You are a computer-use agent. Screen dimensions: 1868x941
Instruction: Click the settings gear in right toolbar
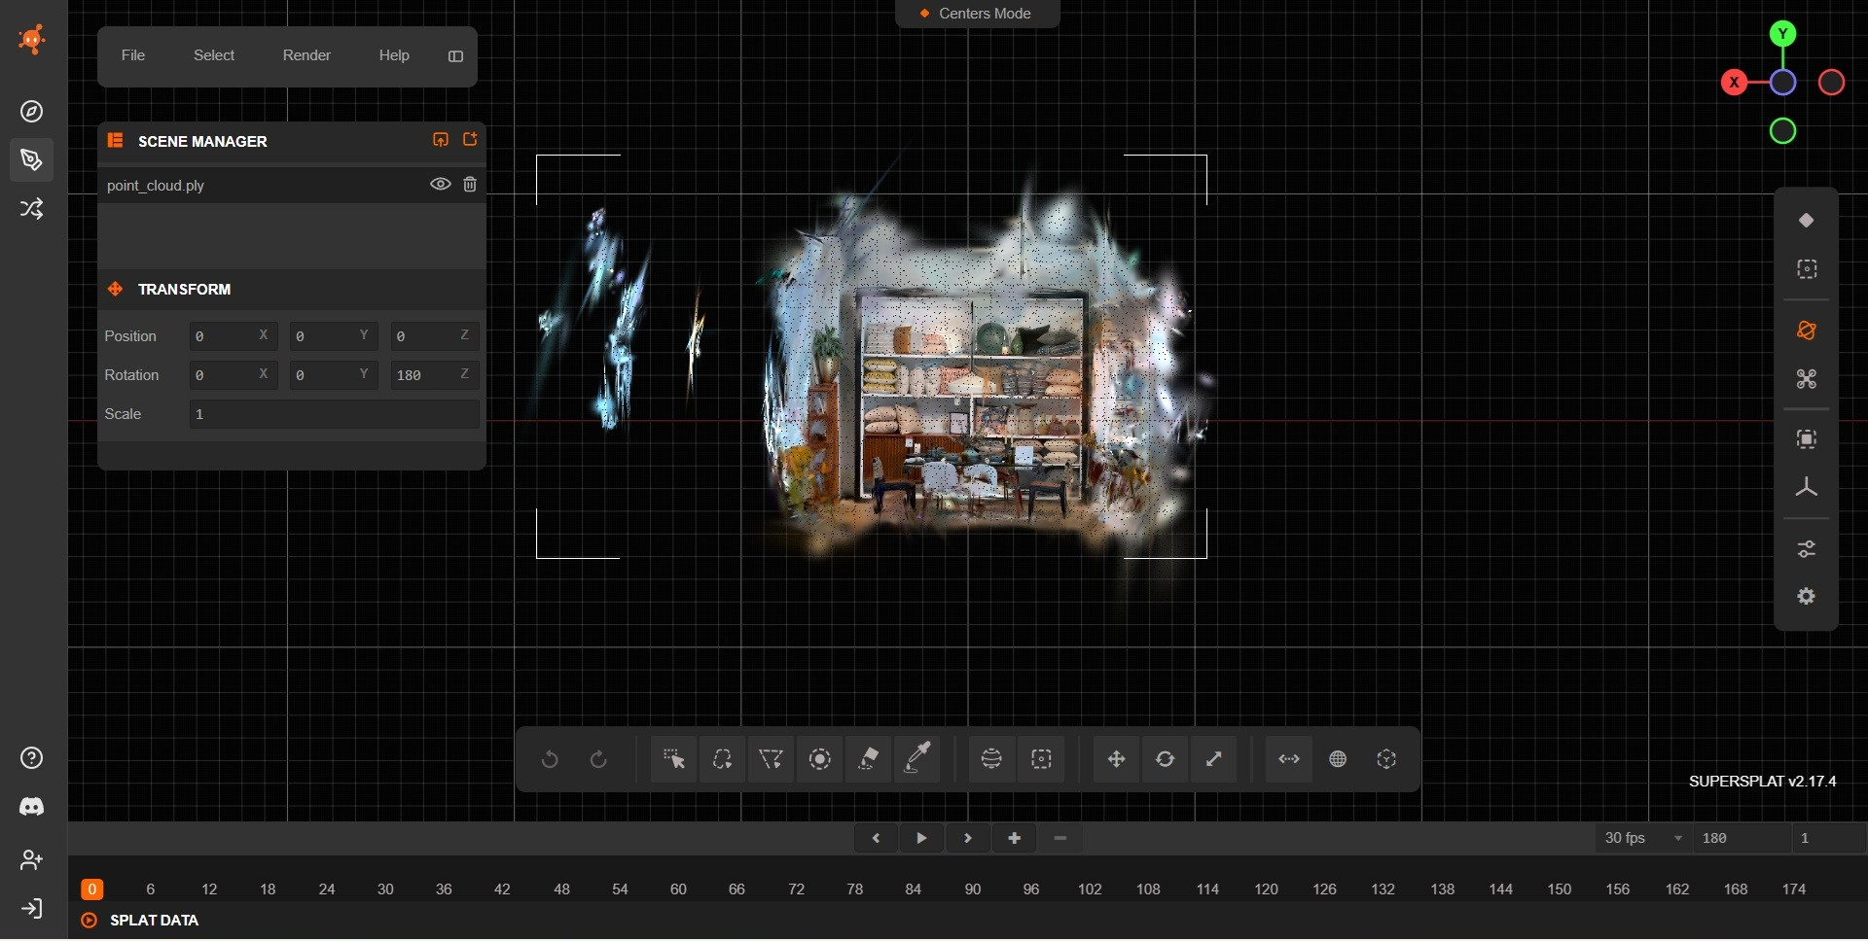1807,598
